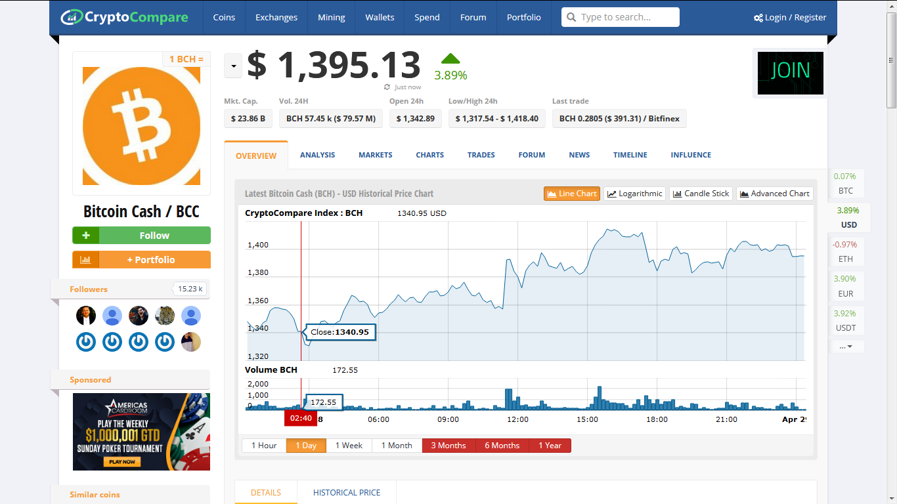Viewport: 897px width, 504px height.
Task: Select the 1 Week time range
Action: click(x=349, y=446)
